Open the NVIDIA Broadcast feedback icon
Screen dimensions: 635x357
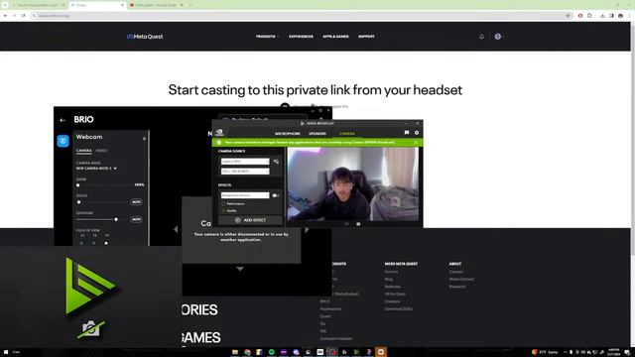(x=407, y=133)
